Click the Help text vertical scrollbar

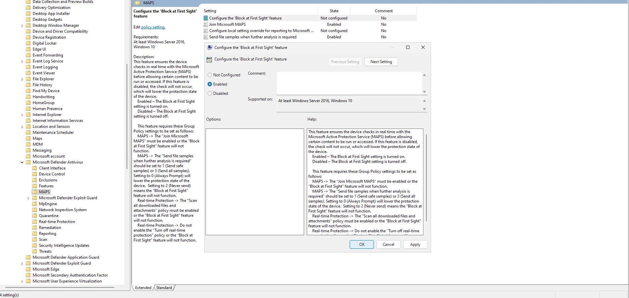point(426,178)
